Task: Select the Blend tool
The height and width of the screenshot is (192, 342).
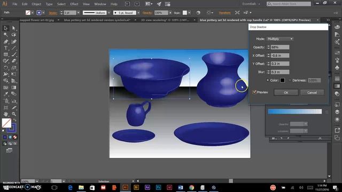Action: click(x=14, y=94)
